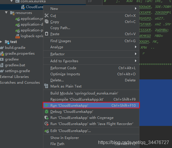
Task: Select File Path menu entry
Action: click(x=91, y=144)
